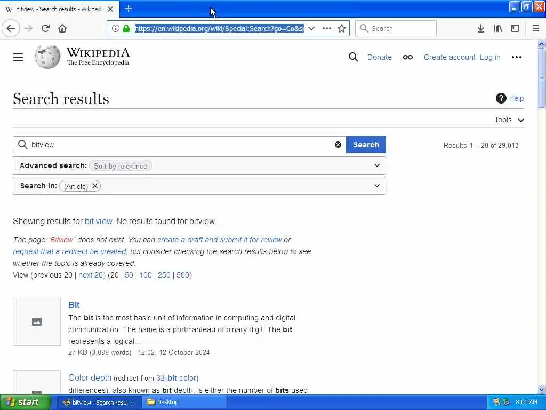
Task: Go to the next 20 results
Action: tap(91, 275)
